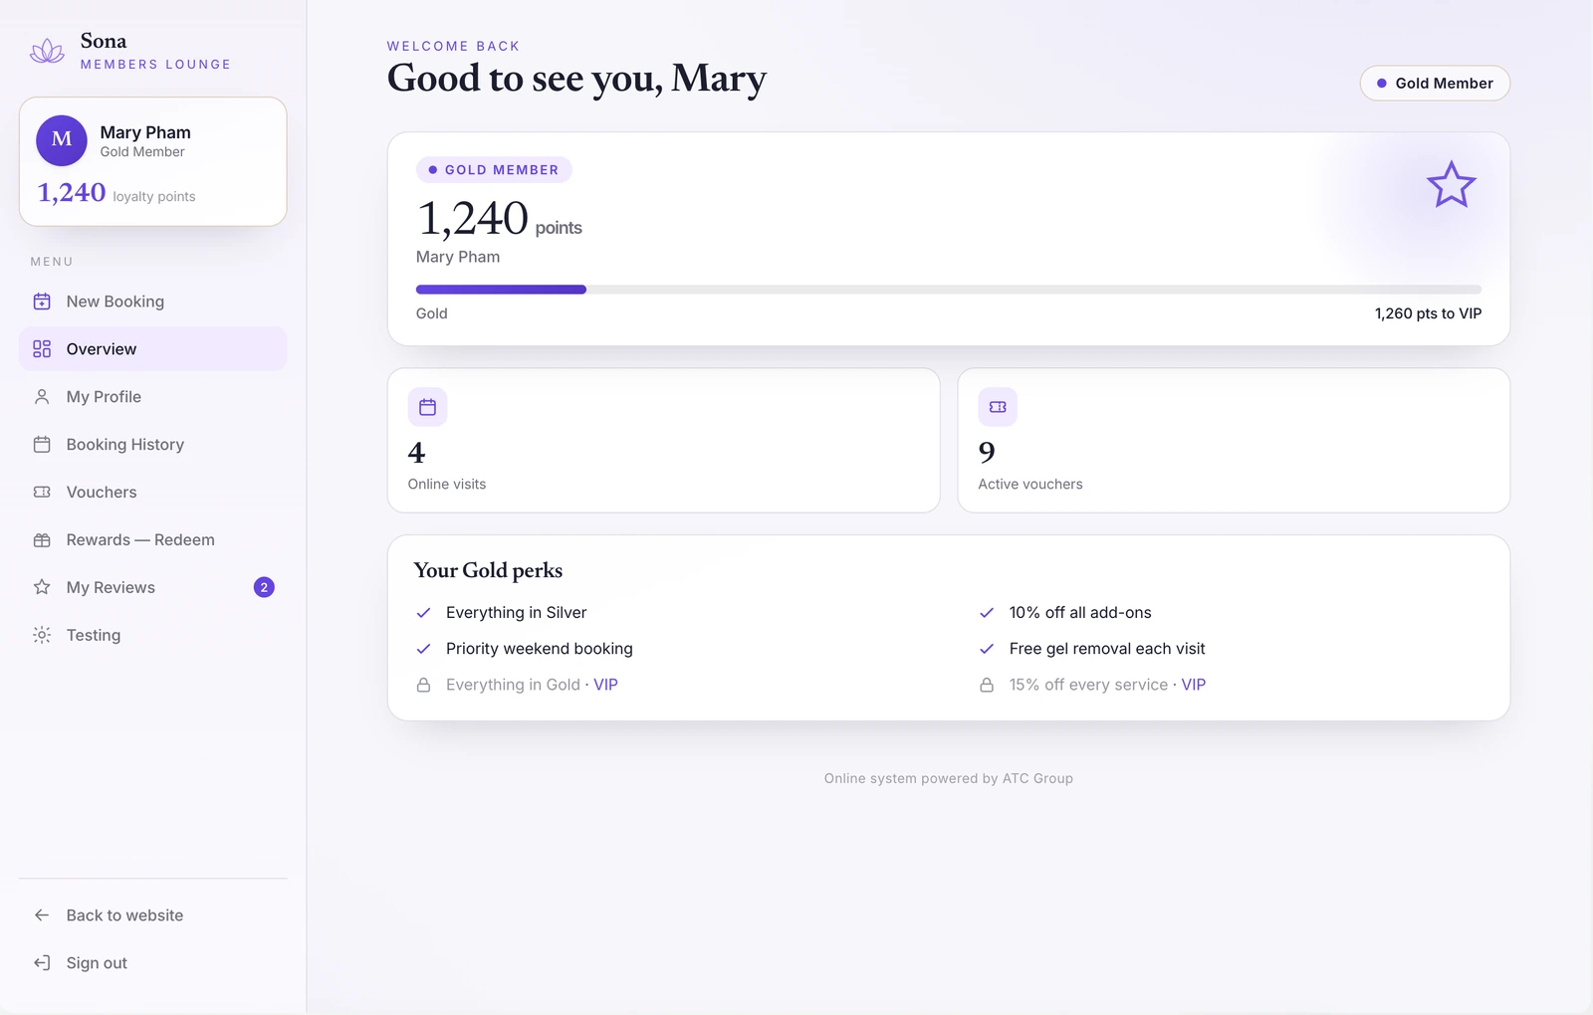Viewport: 1593px width, 1015px height.
Task: Click the Gold to VIP points progress bar
Action: [x=949, y=290]
